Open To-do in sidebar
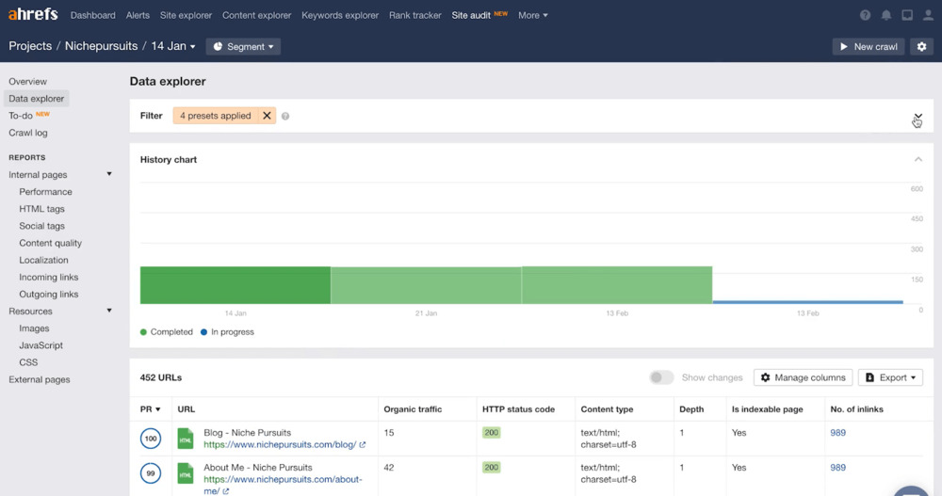Screen dimensions: 942x496 pos(21,116)
